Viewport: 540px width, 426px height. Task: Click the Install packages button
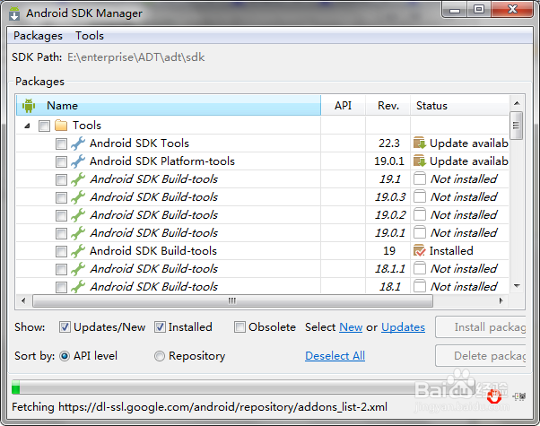[x=481, y=326]
